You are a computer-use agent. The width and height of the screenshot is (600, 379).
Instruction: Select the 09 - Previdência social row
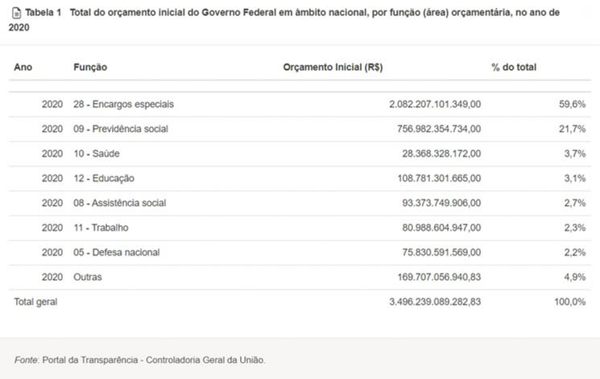(300, 129)
